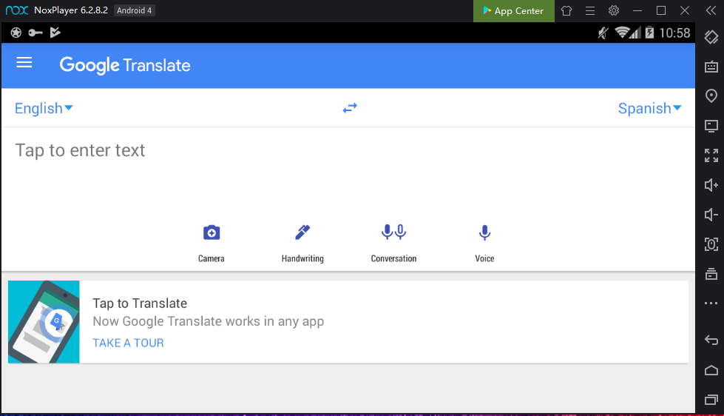The image size is (724, 416).
Task: Click 'Now Google Translate works in any app'
Action: (x=209, y=321)
